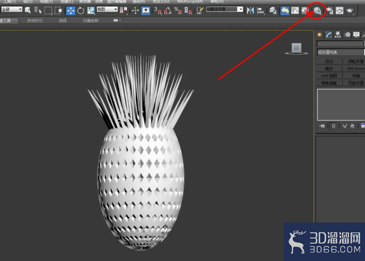The image size is (365, 261).
Task: Open the Schematic View icon
Action: [x=304, y=10]
